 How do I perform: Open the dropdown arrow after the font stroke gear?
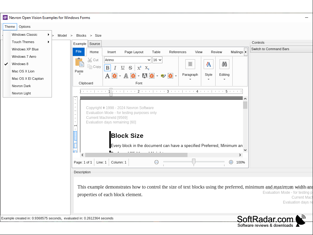coord(139,76)
